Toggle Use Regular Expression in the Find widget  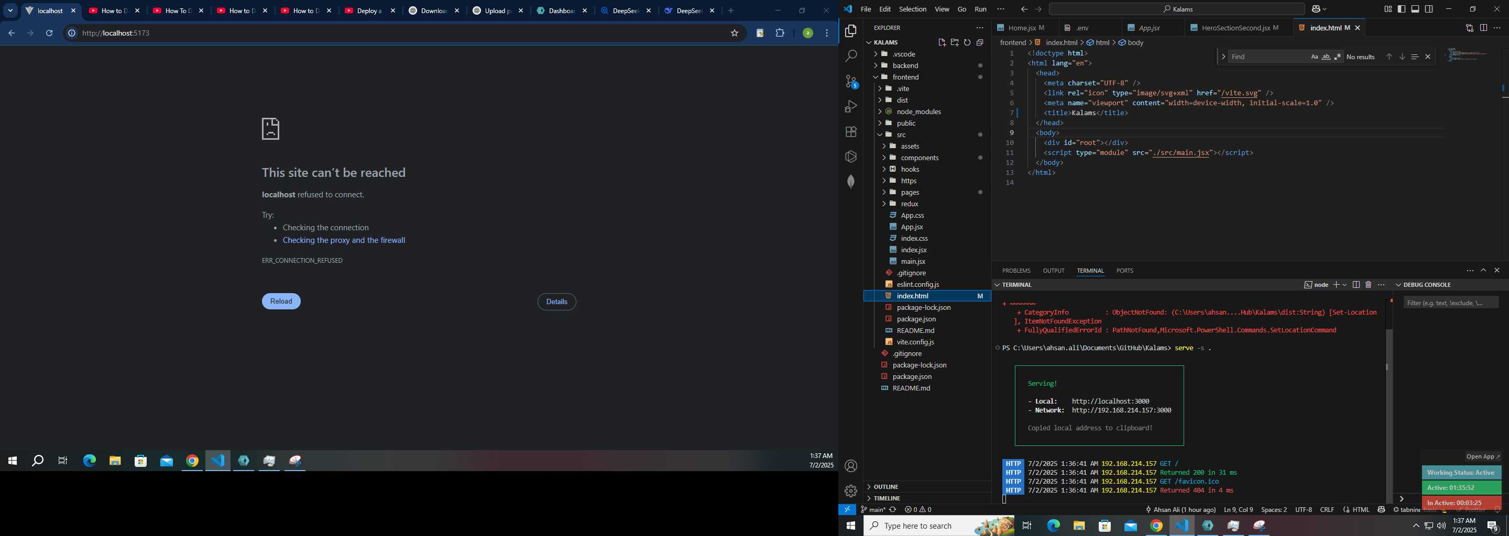[x=1338, y=57]
